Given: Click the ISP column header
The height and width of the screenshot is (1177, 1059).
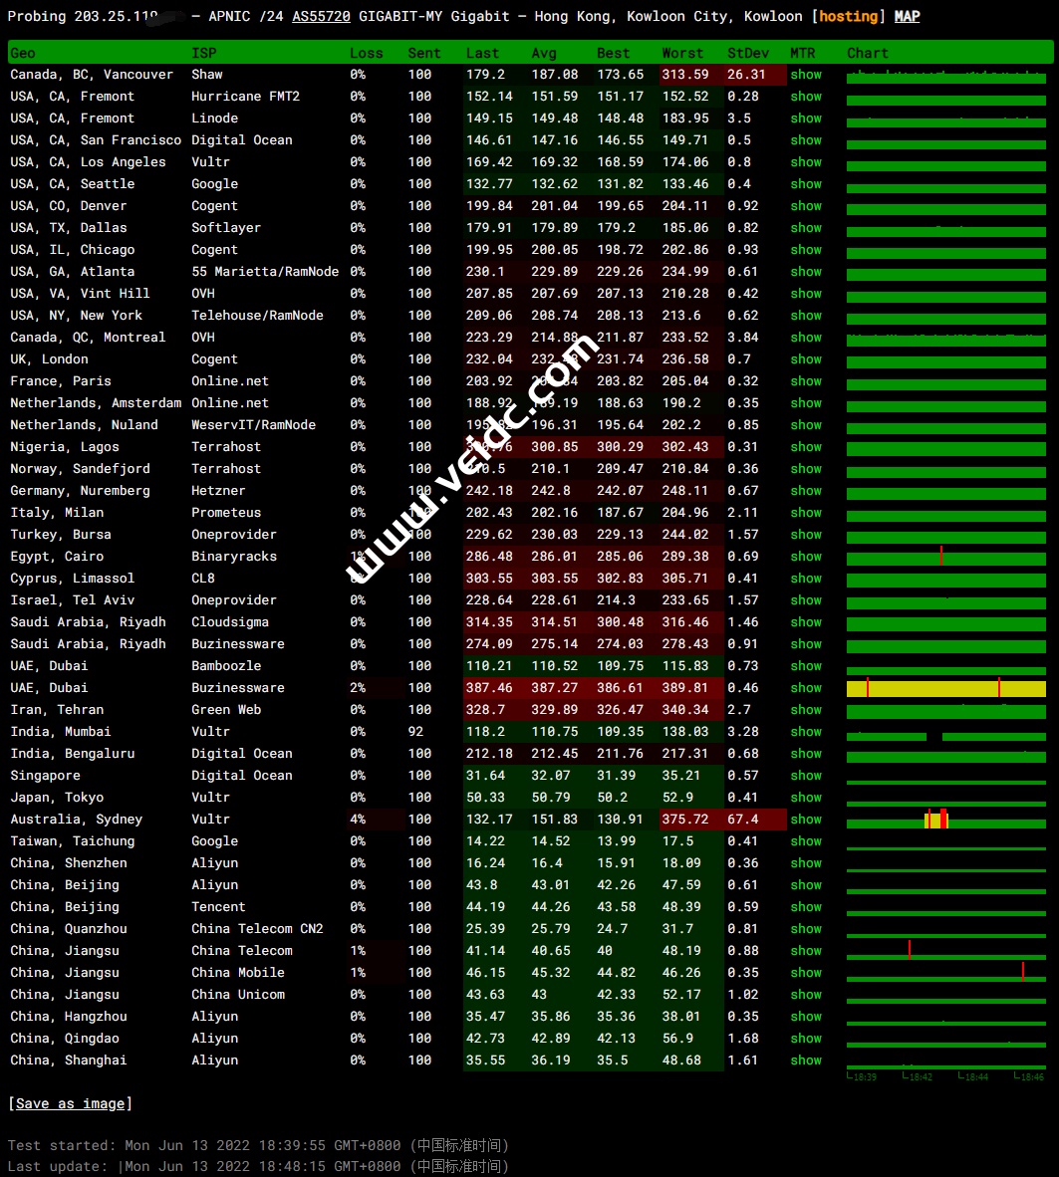Looking at the screenshot, I should [x=203, y=53].
